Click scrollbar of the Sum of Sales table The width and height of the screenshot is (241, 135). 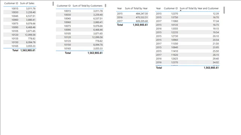(53, 3)
